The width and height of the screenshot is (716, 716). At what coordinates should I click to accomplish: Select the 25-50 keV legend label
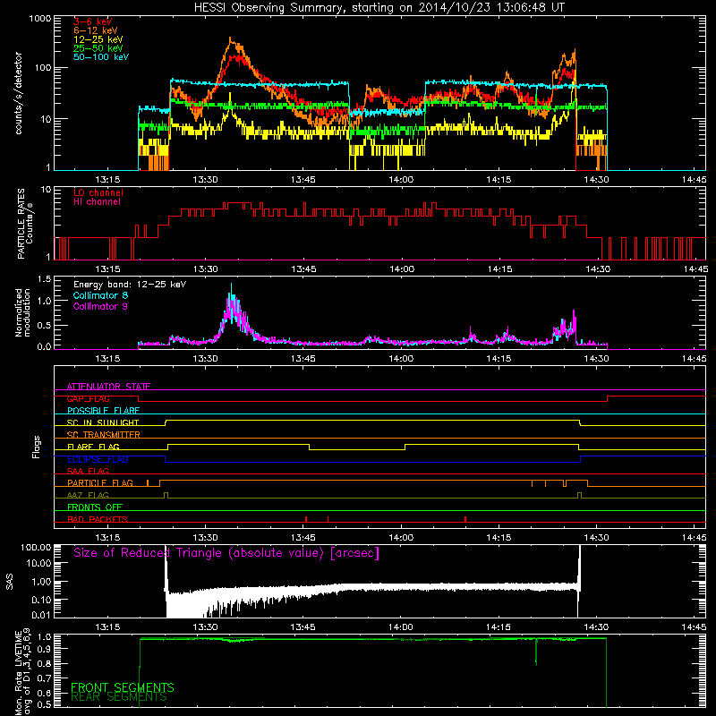pyautogui.click(x=98, y=48)
